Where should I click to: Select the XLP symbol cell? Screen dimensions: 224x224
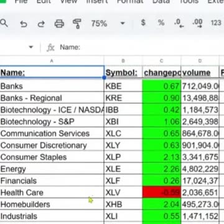123,157
